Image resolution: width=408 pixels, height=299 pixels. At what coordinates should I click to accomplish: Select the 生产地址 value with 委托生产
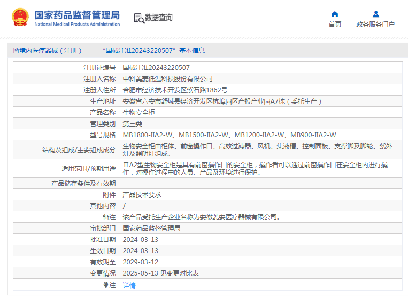click(x=222, y=101)
